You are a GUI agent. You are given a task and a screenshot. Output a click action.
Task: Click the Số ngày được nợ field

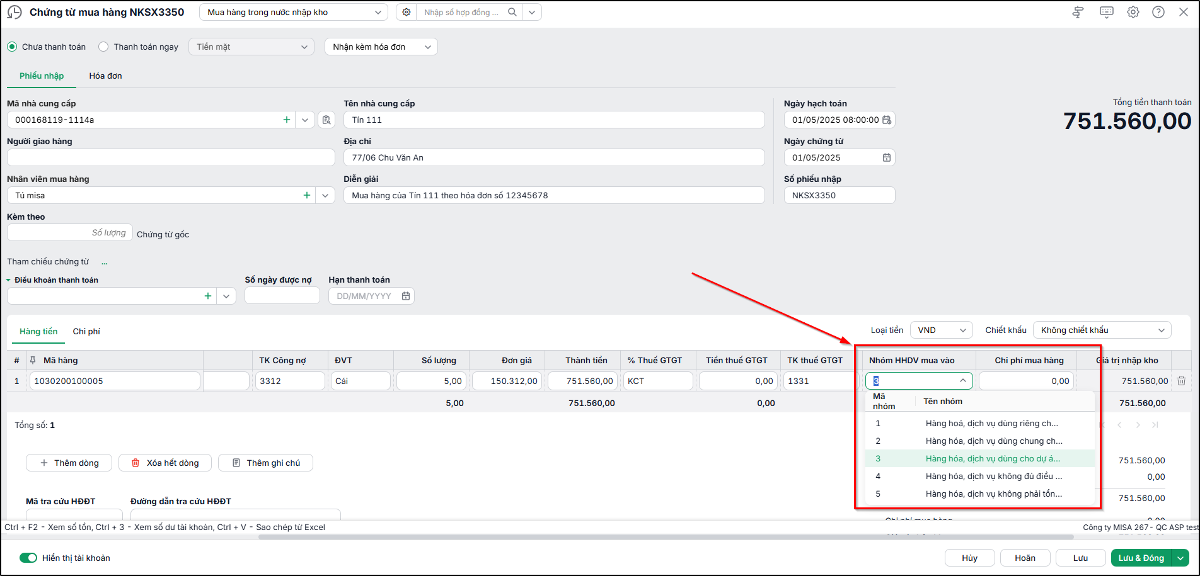click(282, 296)
